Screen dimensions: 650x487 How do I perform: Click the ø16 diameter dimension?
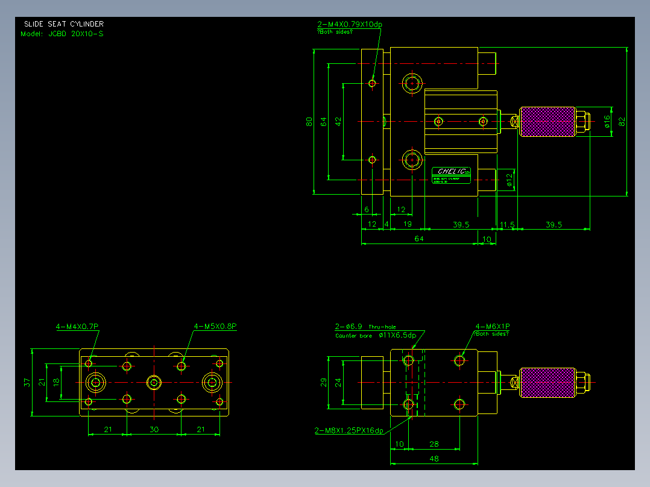(x=607, y=121)
